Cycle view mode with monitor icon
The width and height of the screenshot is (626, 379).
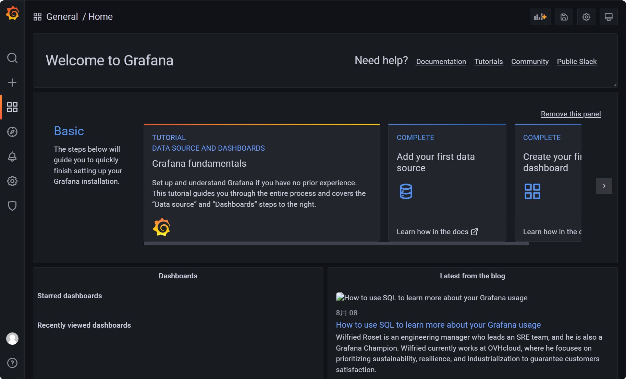point(609,17)
